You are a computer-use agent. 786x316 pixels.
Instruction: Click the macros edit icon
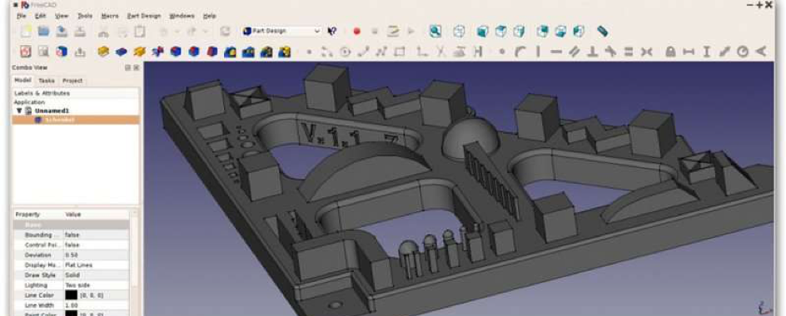click(x=394, y=31)
